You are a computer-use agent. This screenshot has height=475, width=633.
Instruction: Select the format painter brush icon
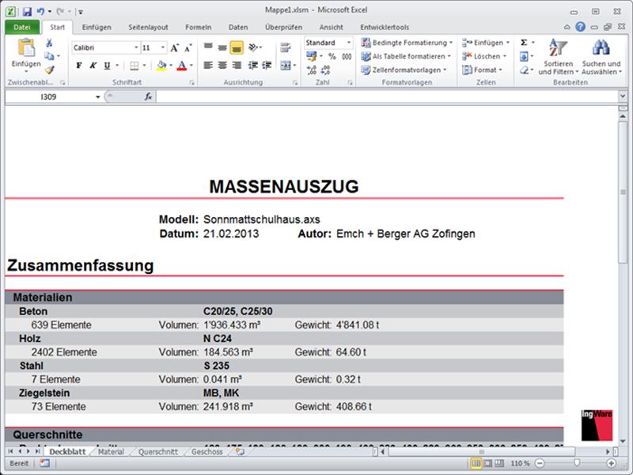point(49,70)
